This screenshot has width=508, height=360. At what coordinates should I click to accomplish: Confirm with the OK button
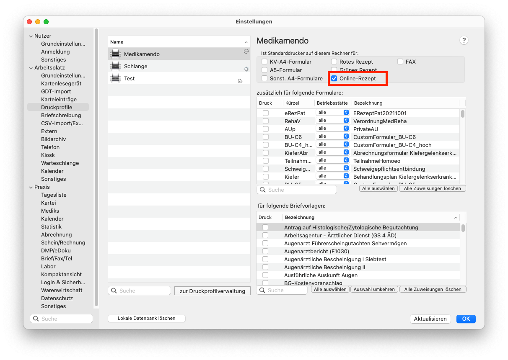click(466, 319)
